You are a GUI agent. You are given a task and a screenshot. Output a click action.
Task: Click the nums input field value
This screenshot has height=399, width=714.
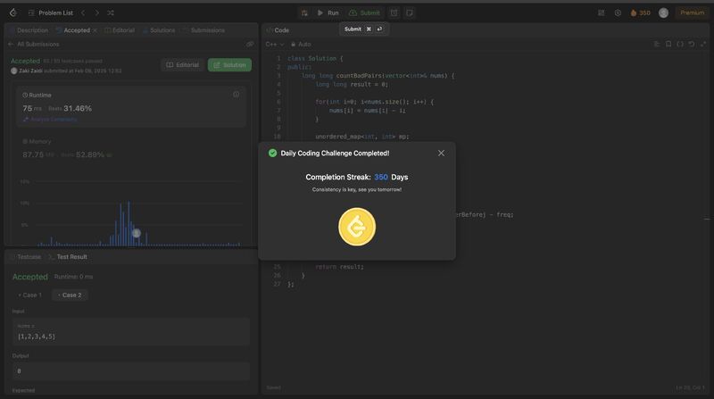131,331
